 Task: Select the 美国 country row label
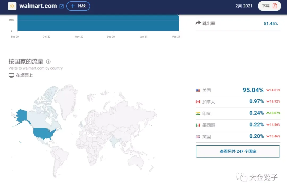206,90
